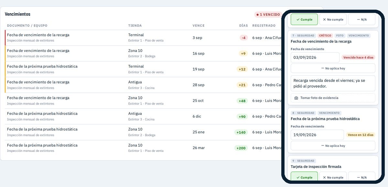Click the "CRÍTICO" tag on item 7
This screenshot has width=388, height=187.
click(x=325, y=35)
